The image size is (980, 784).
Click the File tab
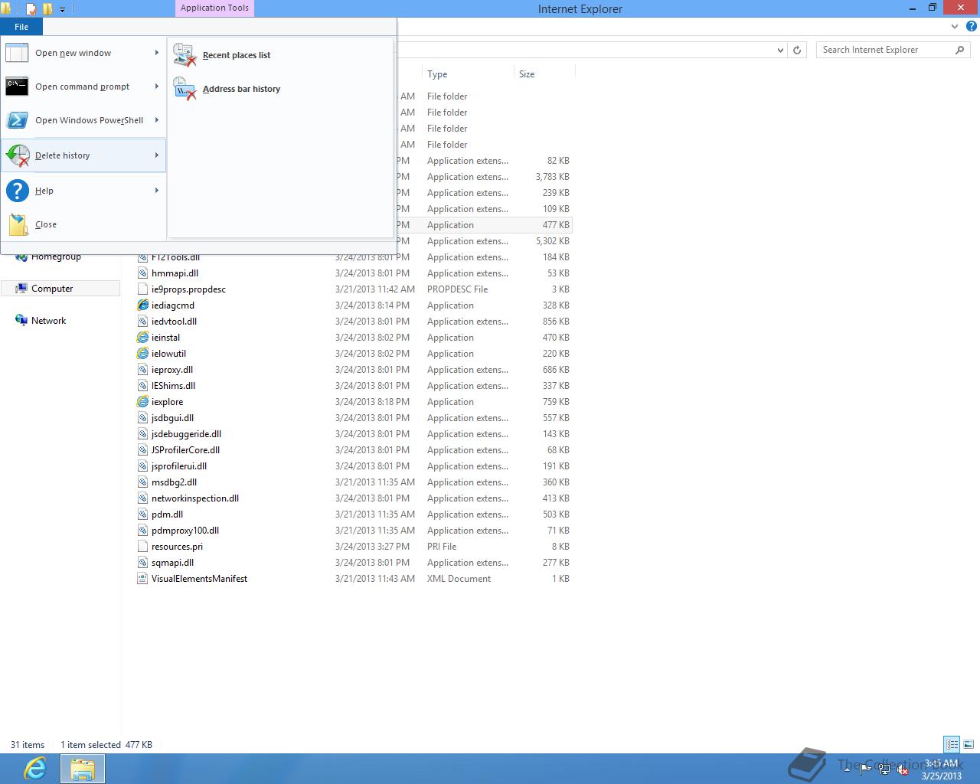click(x=21, y=27)
